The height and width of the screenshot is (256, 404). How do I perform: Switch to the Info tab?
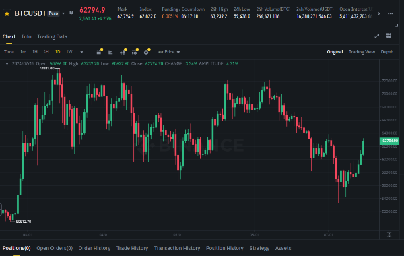pyautogui.click(x=26, y=36)
